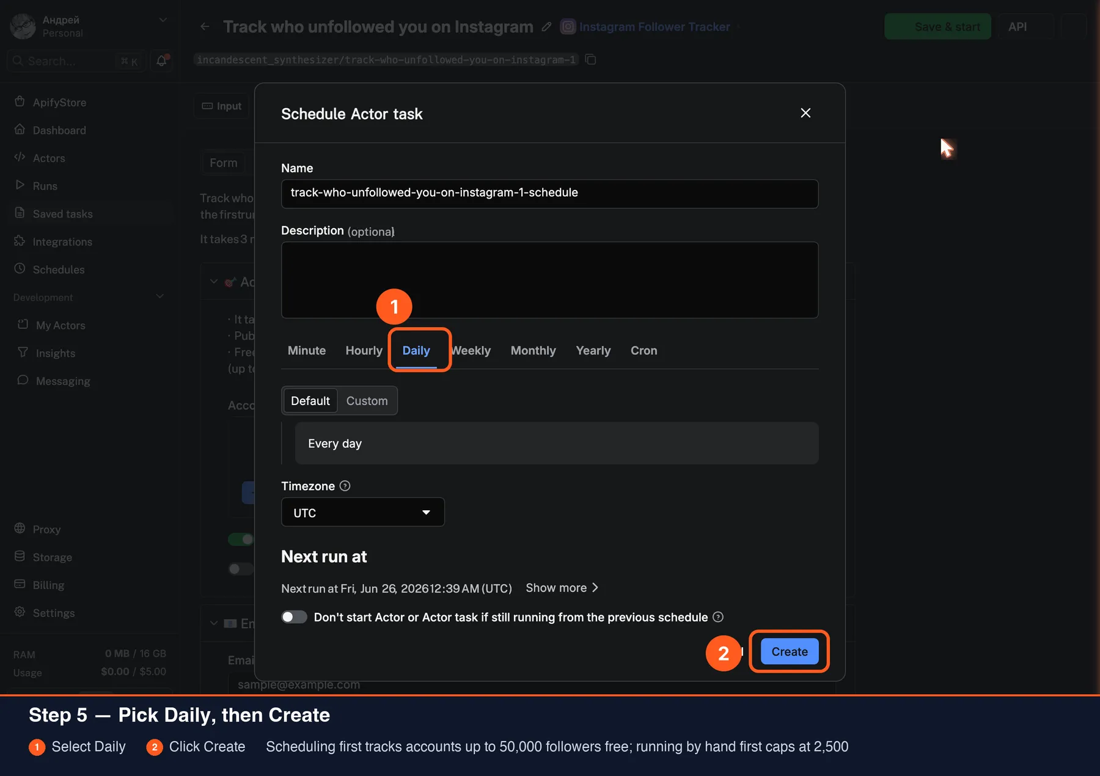Image resolution: width=1100 pixels, height=776 pixels.
Task: Switch to the Hourly schedule tab
Action: (x=364, y=350)
